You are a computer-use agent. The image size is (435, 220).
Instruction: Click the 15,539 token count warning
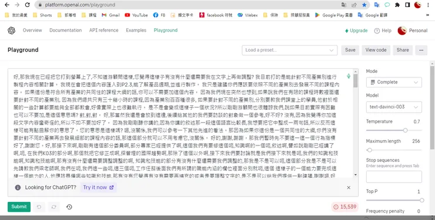coord(344,207)
